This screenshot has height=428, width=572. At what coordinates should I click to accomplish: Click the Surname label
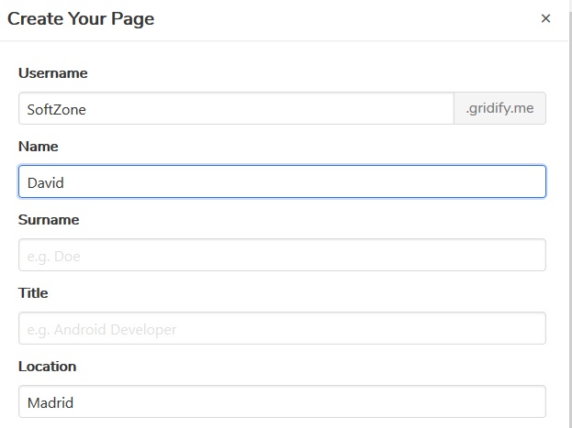click(x=49, y=219)
